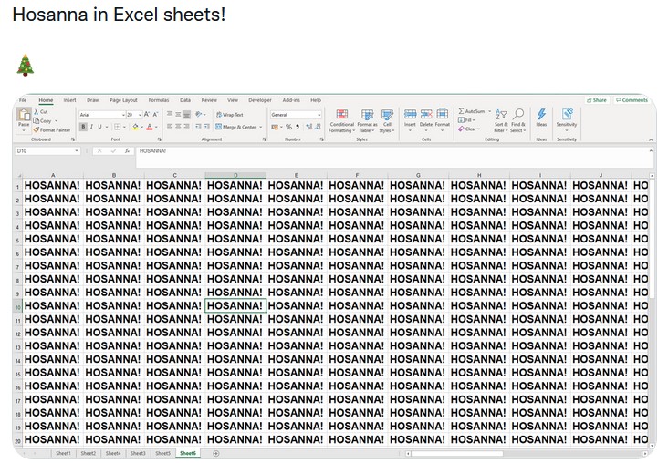Cut the selection with the scissors icon

pyautogui.click(x=37, y=112)
